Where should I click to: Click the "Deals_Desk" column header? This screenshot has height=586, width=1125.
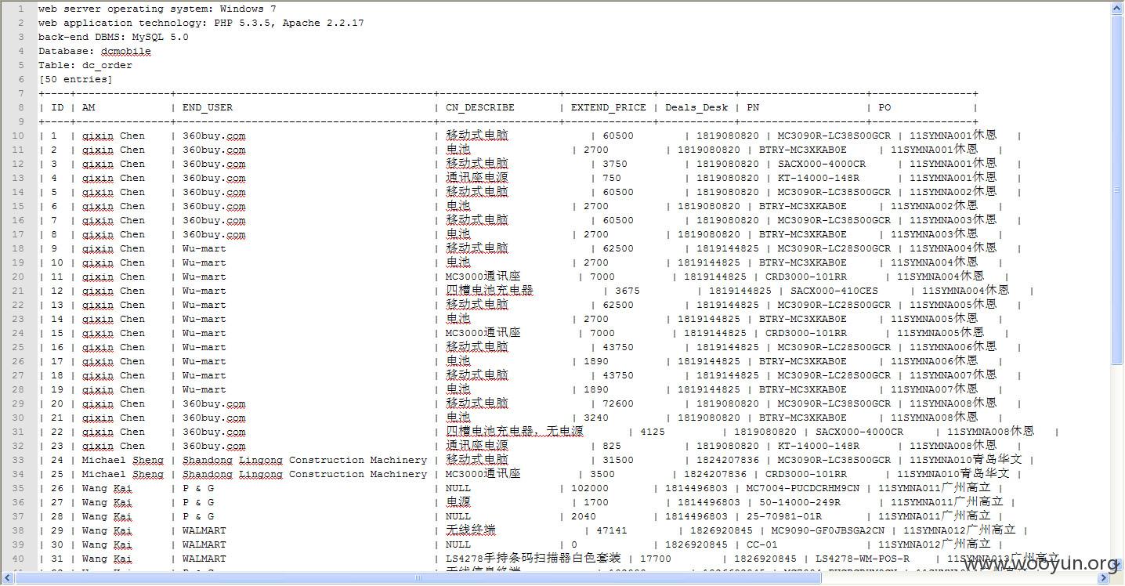[x=696, y=108]
